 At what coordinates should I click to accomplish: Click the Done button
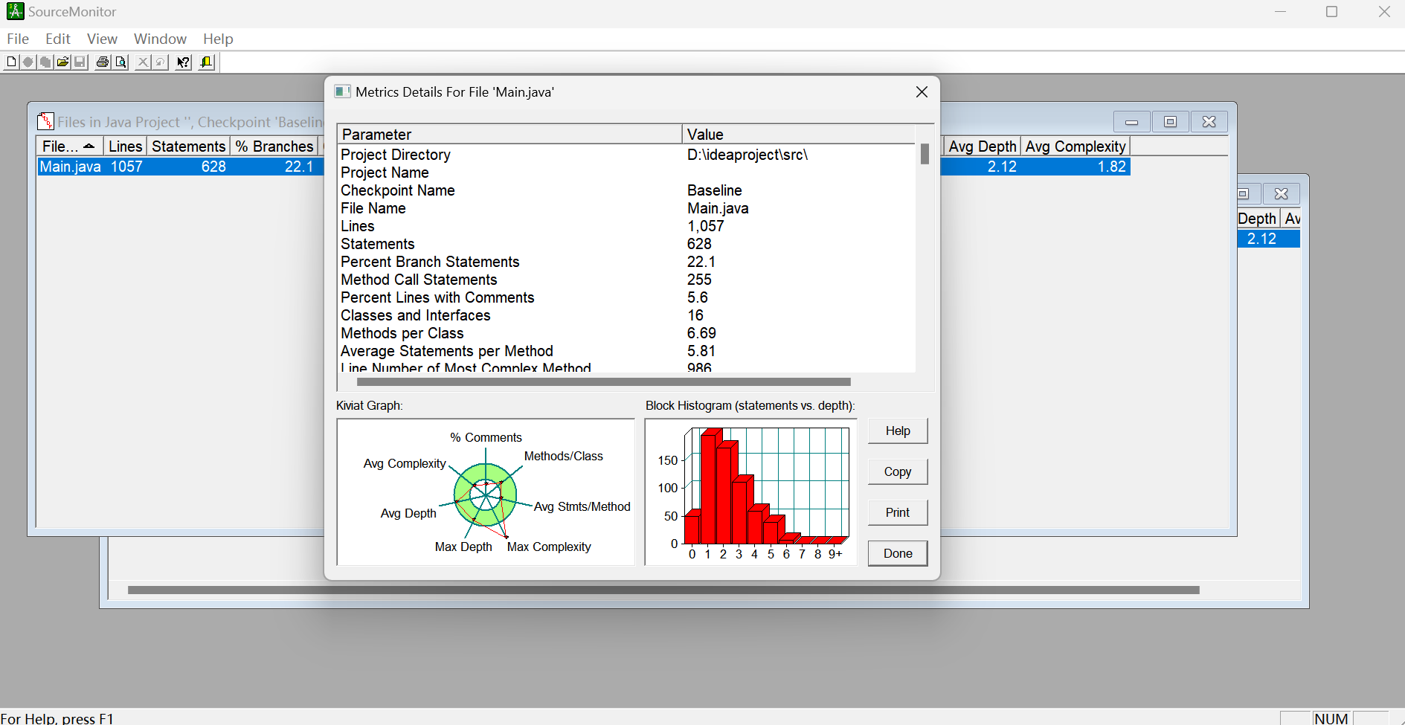[898, 554]
